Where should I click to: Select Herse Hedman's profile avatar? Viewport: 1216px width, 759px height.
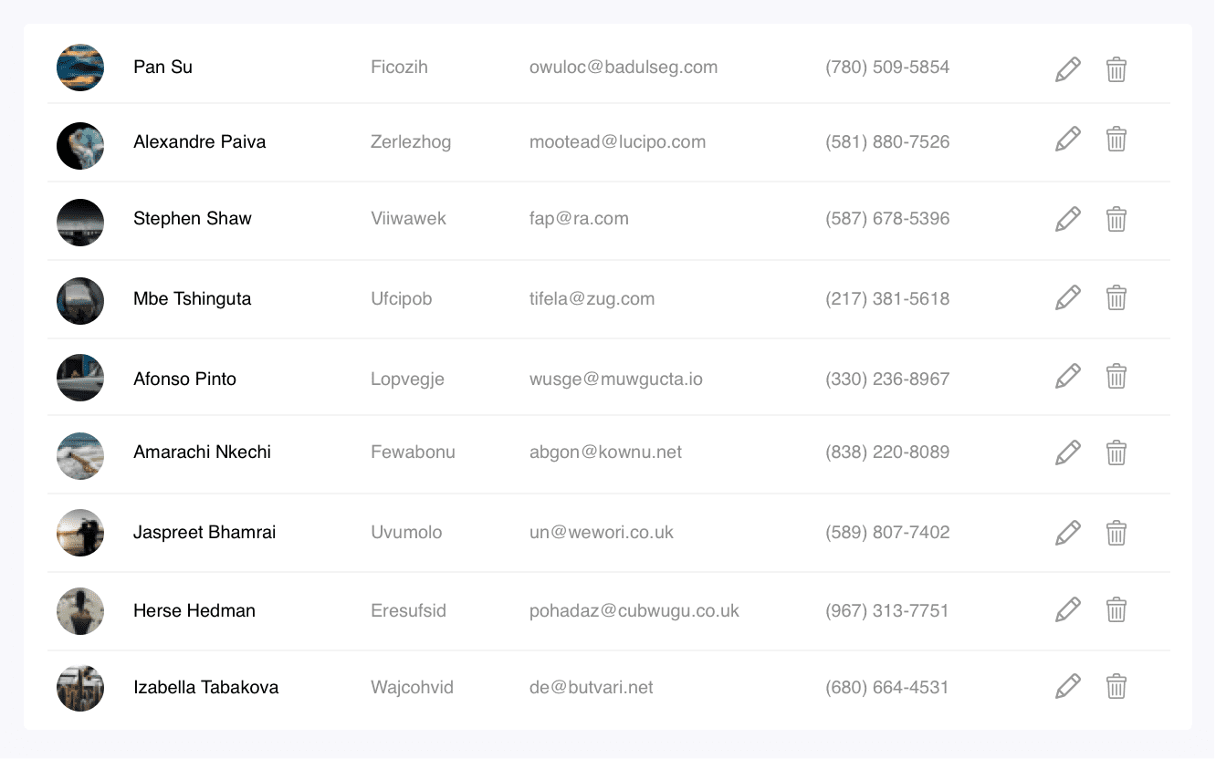click(80, 611)
